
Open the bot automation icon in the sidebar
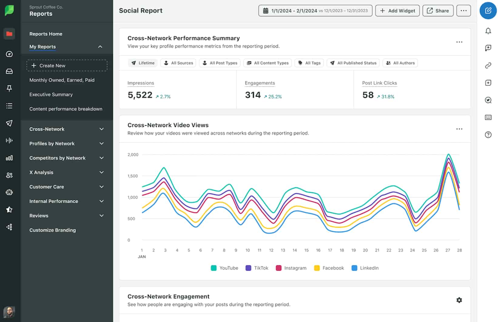(x=9, y=192)
